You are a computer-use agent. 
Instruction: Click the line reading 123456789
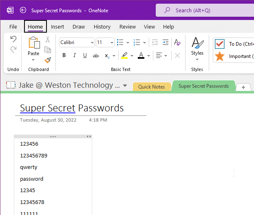point(33,156)
